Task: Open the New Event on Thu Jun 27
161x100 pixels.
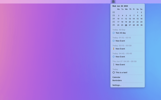Action: click(120, 64)
